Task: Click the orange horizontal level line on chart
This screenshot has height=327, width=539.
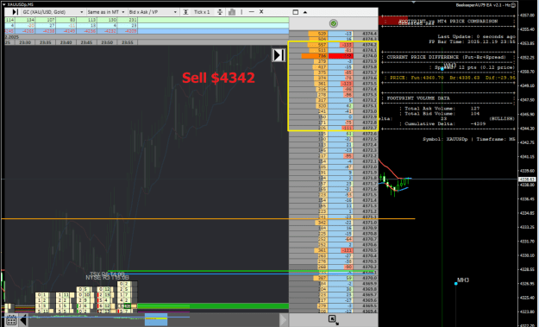Action: point(209,218)
